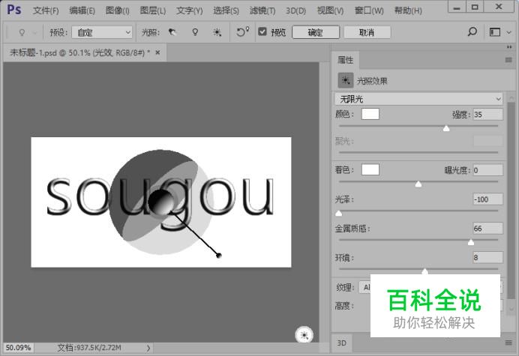Close the 未标题-1.psd document tab
519x356 pixels.
[x=158, y=52]
